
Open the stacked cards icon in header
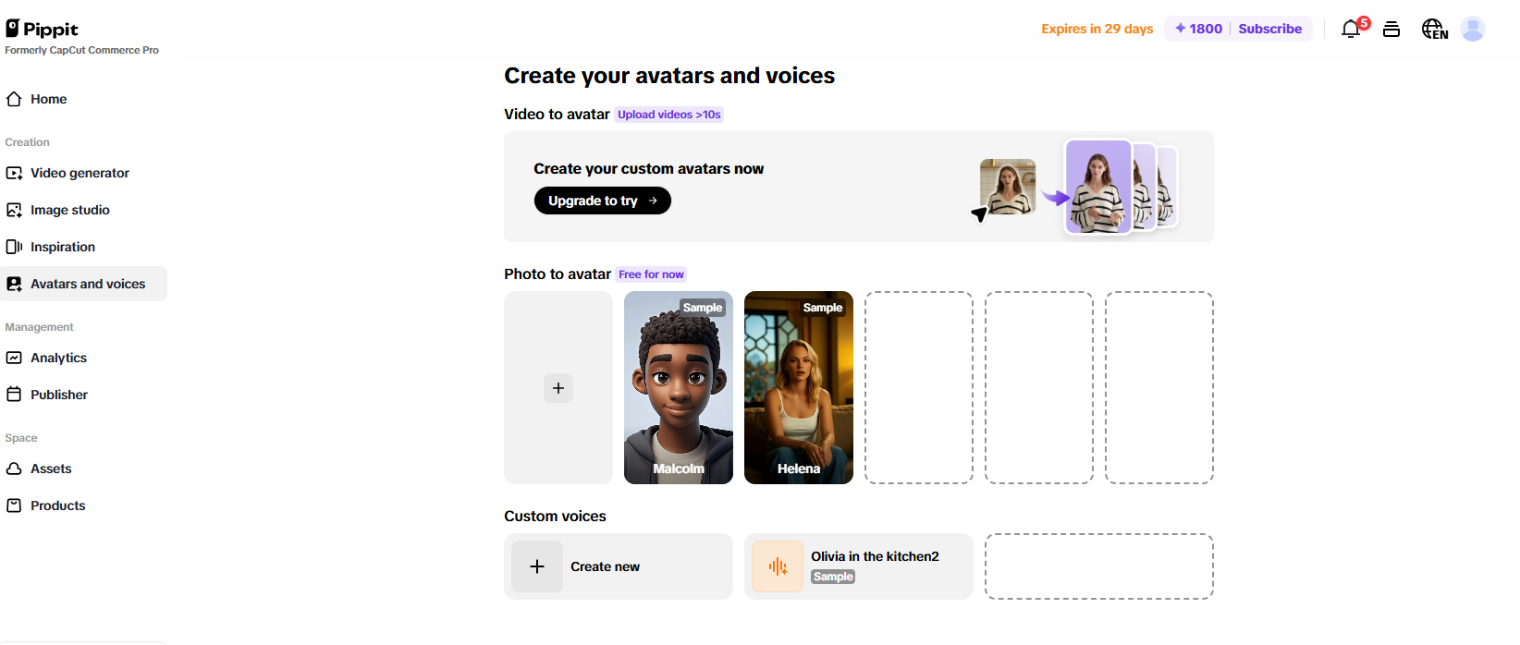pyautogui.click(x=1391, y=30)
